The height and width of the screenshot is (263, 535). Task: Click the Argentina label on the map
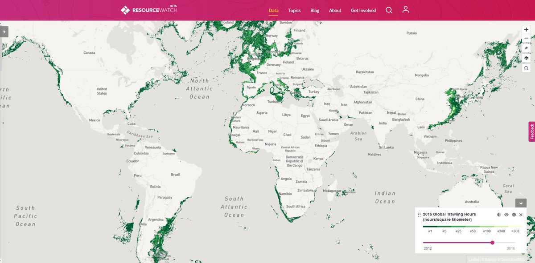156,219
